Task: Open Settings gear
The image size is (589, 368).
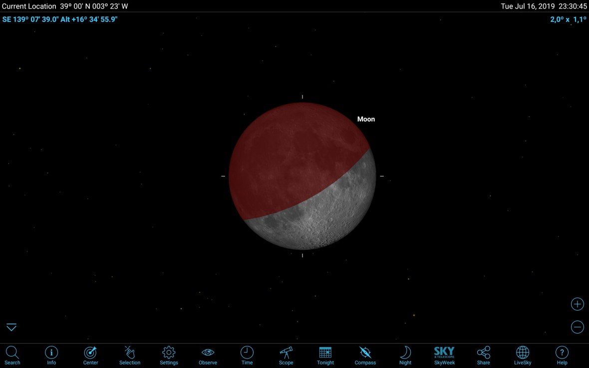Action: [169, 355]
